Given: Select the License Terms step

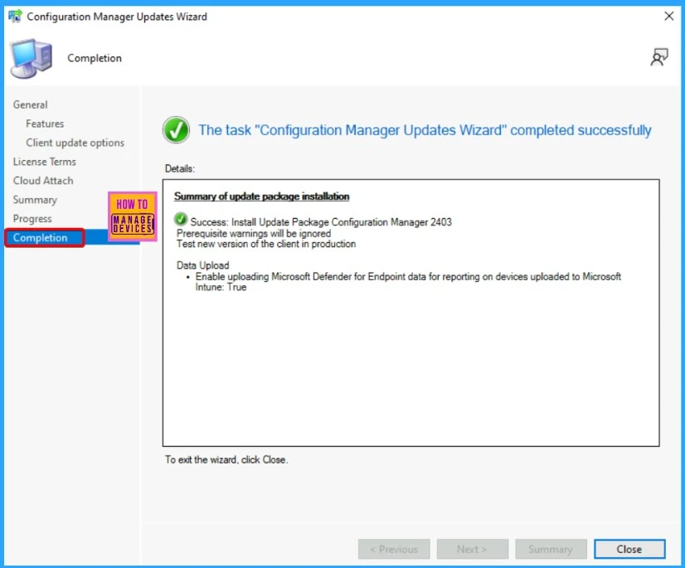Looking at the screenshot, I should tap(45, 162).
